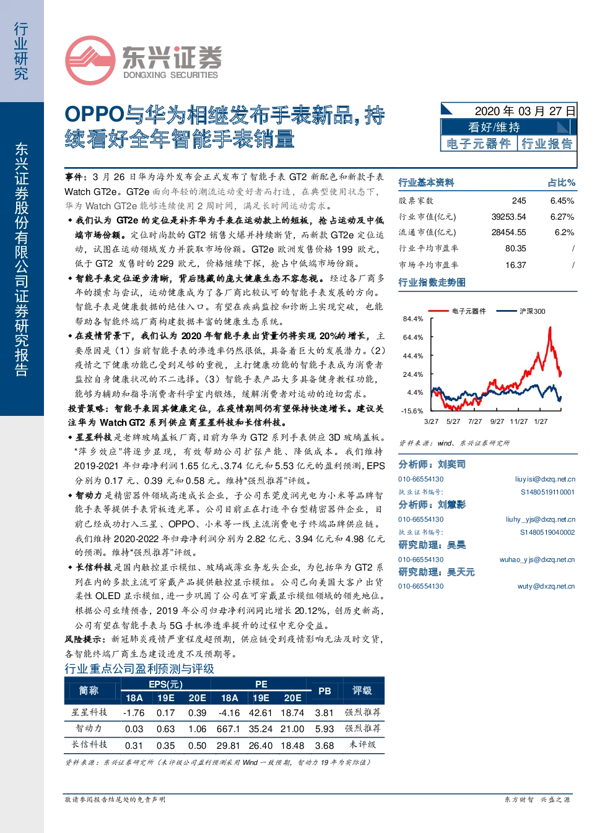Click the footer 东方财智 兴盛之源 text
The height and width of the screenshot is (833, 615).
[x=537, y=800]
